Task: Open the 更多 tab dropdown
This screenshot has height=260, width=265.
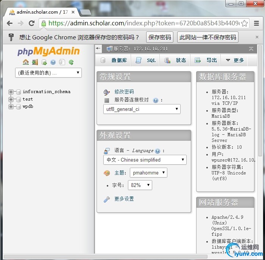Action: (x=234, y=60)
